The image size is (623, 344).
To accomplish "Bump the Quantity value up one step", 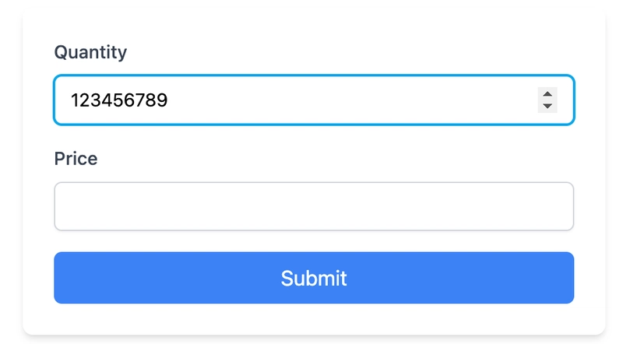I will pos(547,94).
